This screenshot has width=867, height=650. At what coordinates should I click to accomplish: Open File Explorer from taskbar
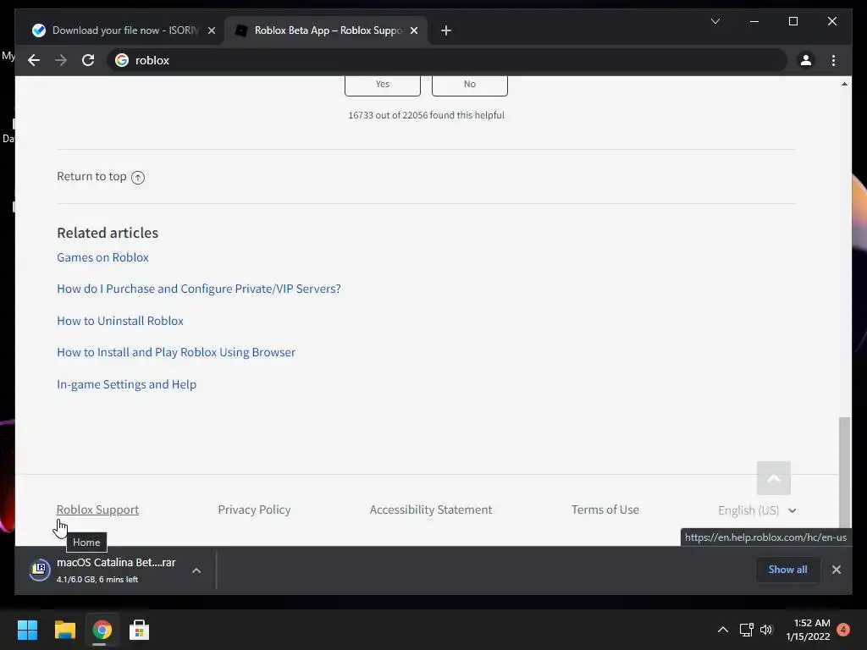click(x=64, y=630)
